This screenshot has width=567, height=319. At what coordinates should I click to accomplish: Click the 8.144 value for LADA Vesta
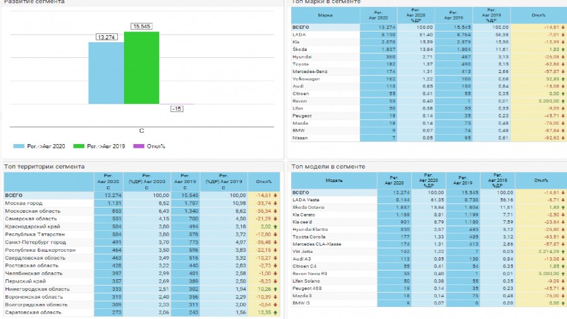pos(403,200)
